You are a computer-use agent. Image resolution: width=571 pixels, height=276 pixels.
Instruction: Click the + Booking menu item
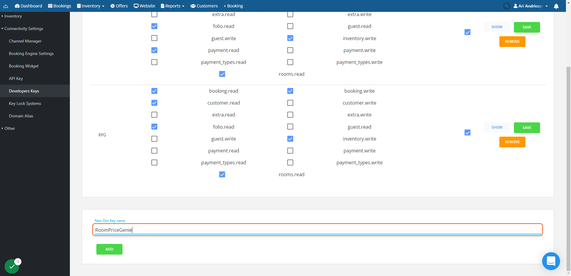click(x=233, y=6)
